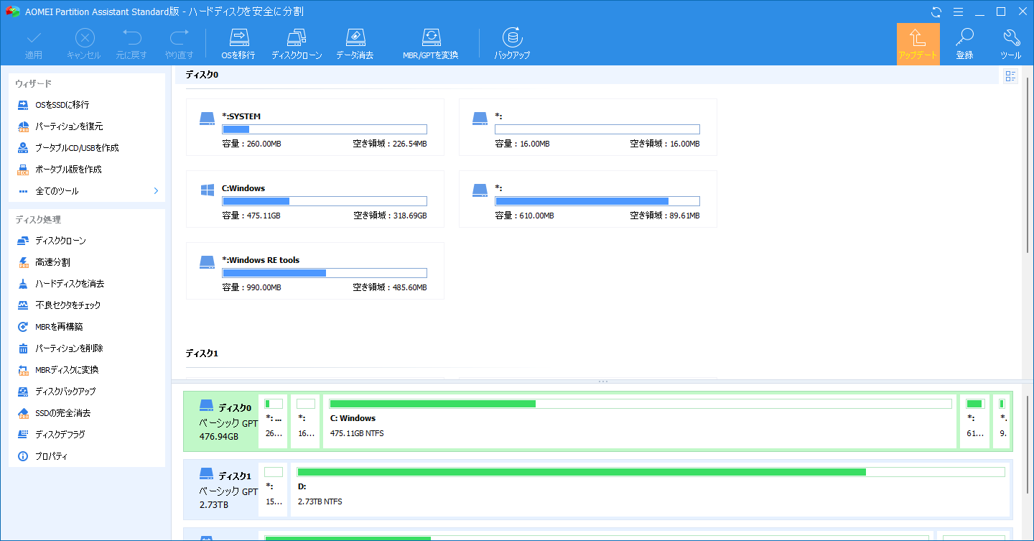Image resolution: width=1034 pixels, height=541 pixels.
Task: Click the orange アップデート button
Action: click(x=918, y=45)
